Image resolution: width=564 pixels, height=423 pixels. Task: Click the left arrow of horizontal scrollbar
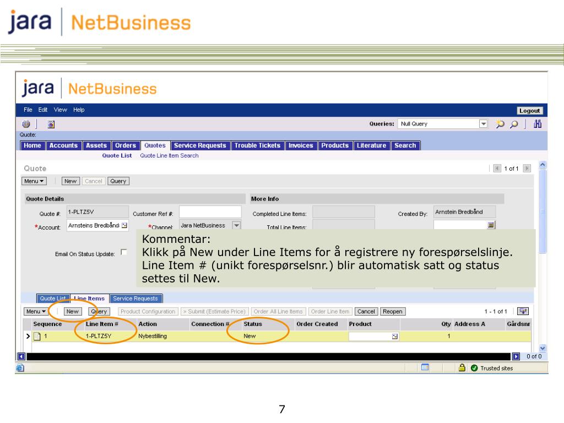21,356
